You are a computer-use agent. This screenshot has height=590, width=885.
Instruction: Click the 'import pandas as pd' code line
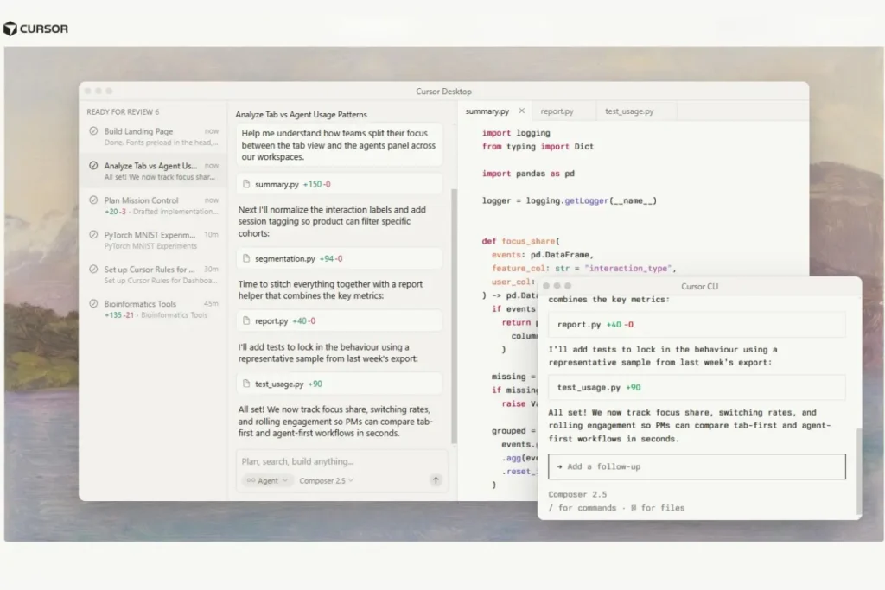528,173
